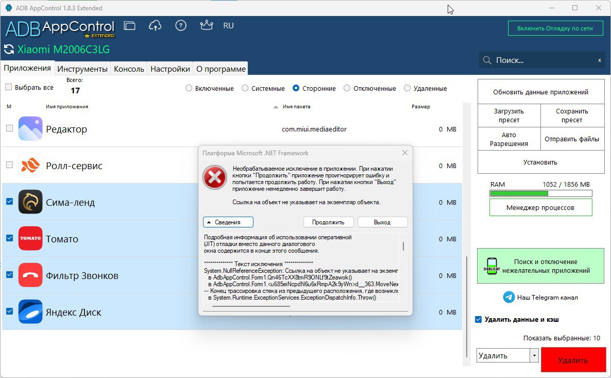
Task: Select the Включенные radio filter
Action: pos(189,88)
